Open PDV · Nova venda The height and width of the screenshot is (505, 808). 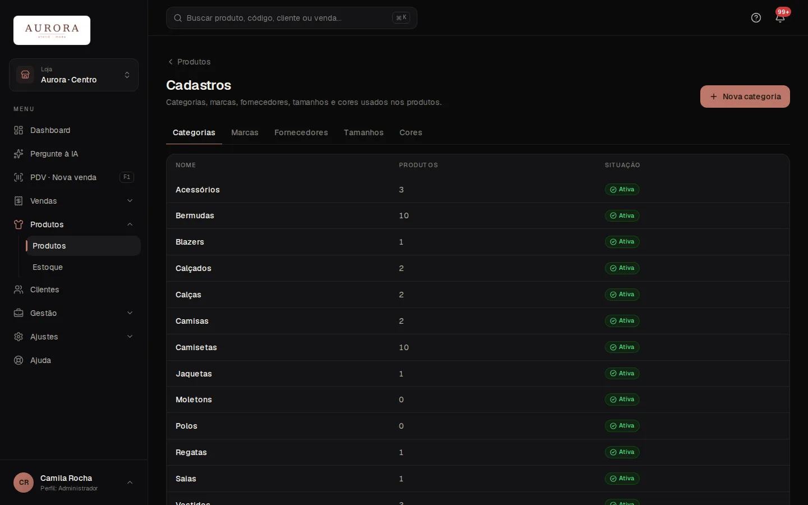point(74,177)
